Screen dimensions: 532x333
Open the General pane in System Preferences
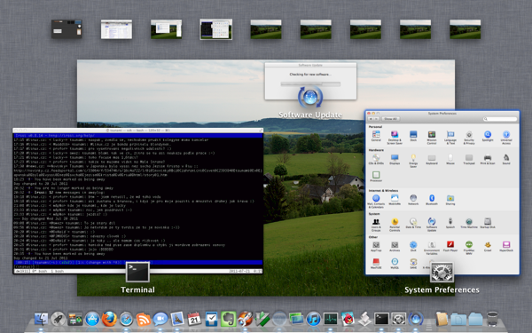point(376,136)
